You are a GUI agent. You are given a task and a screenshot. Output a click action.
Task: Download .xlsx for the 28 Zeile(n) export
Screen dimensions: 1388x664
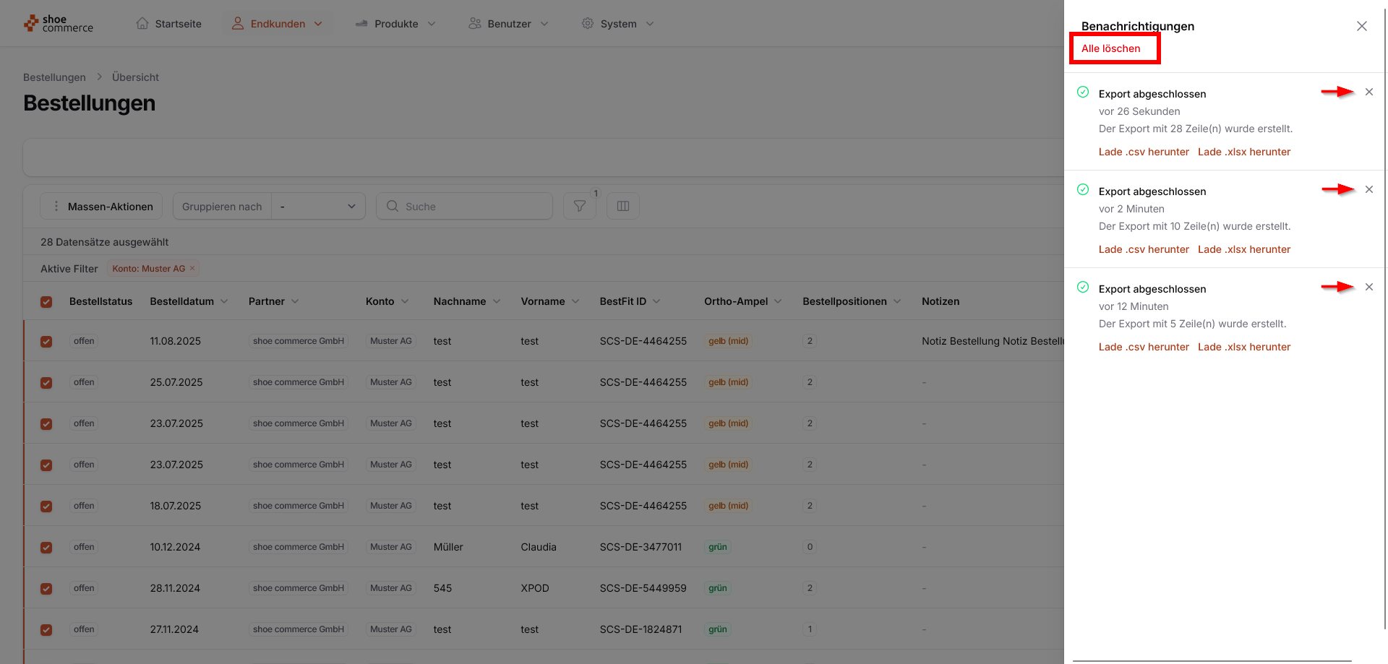1243,152
